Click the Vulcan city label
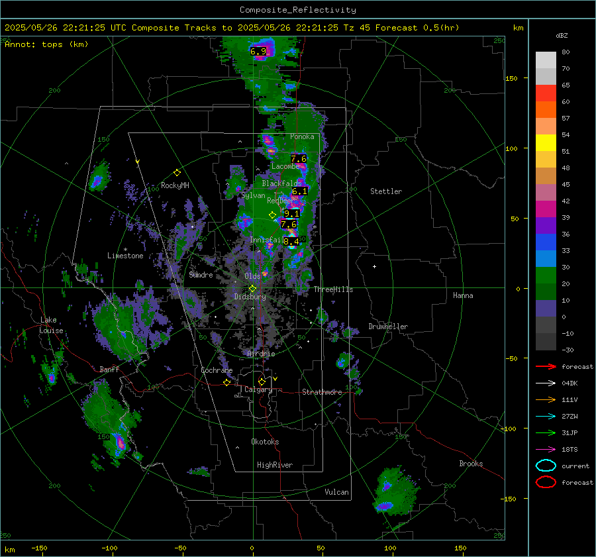The width and height of the screenshot is (596, 557). [x=337, y=492]
